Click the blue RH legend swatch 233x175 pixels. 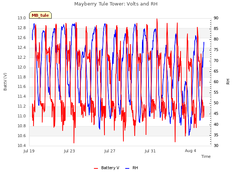click(x=127, y=168)
